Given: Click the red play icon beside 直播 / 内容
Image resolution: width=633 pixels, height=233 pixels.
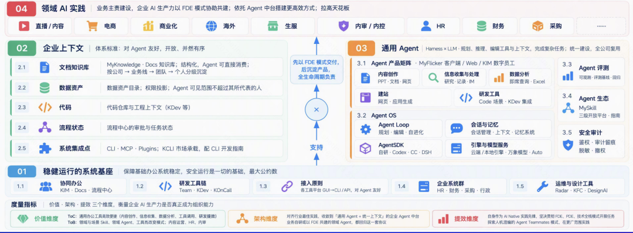Looking at the screenshot, I should 24,26.
